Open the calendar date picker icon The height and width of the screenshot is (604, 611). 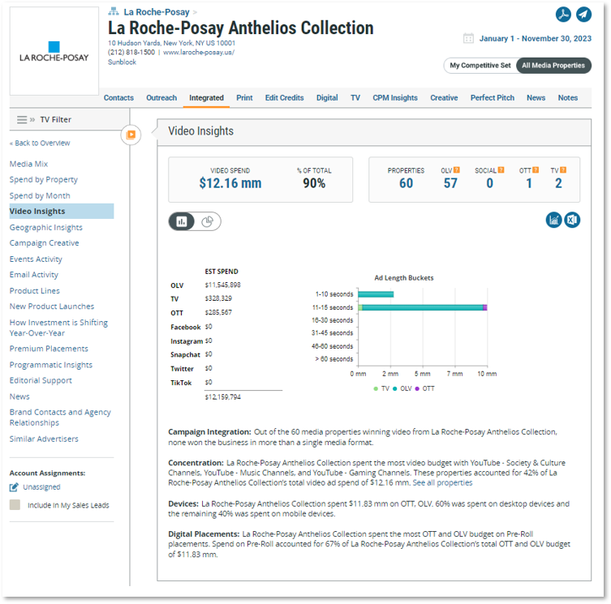pyautogui.click(x=468, y=38)
